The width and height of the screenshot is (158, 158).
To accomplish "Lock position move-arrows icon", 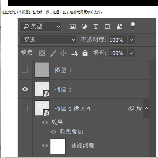I will click(63, 53).
